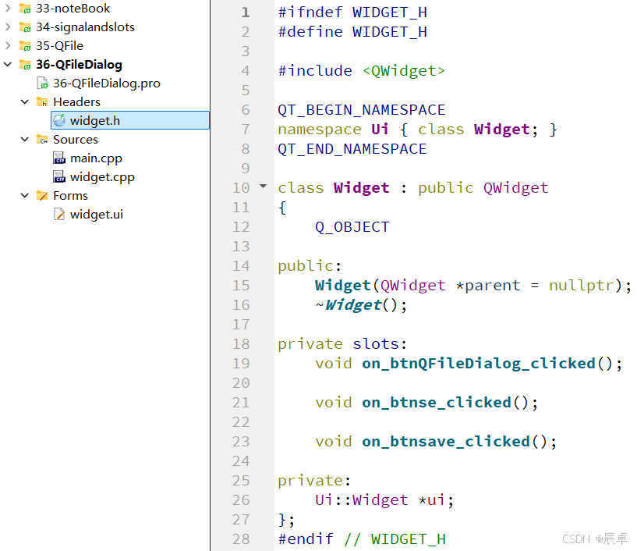Fold the Widget class at line 10
Image resolution: width=637 pixels, height=551 pixels.
[x=264, y=187]
